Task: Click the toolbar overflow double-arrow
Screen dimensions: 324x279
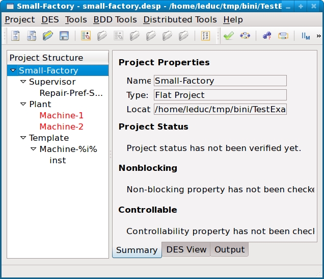Action: click(x=319, y=36)
